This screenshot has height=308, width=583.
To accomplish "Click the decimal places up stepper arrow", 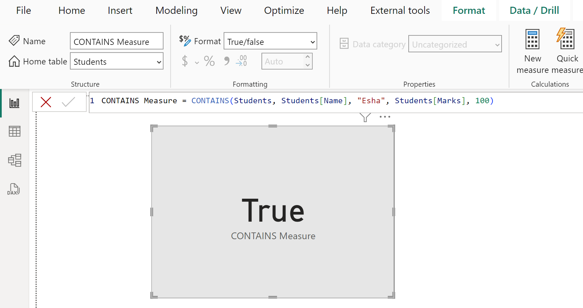I will pyautogui.click(x=307, y=57).
